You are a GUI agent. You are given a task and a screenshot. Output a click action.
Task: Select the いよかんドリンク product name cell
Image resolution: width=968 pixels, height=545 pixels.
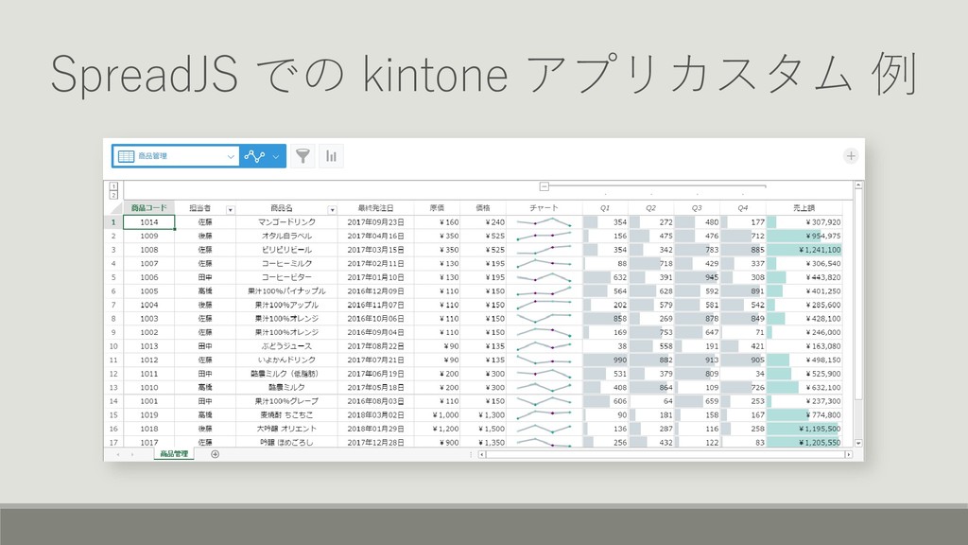pyautogui.click(x=286, y=360)
